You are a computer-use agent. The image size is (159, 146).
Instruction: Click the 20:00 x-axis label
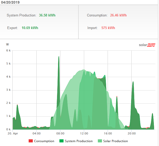[x=132, y=133]
